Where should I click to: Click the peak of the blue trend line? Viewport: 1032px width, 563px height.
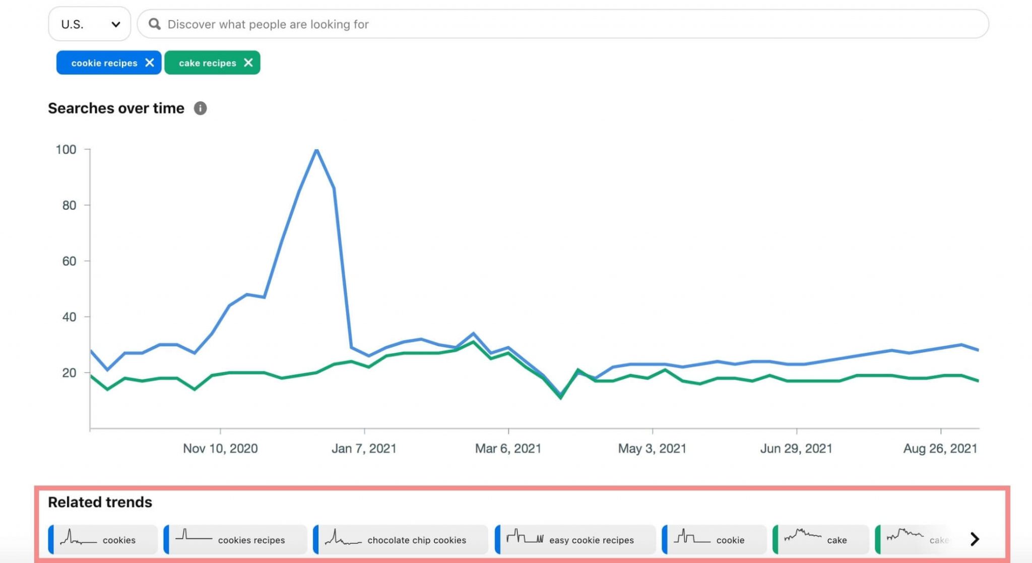click(317, 150)
